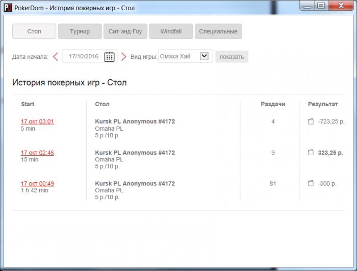
Task: Click the PokerDom logo in title bar
Action: [x=8, y=8]
